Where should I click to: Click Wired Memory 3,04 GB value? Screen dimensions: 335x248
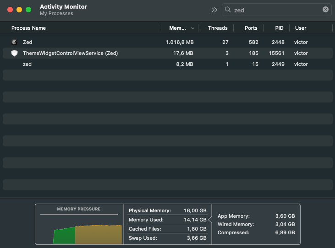[285, 224]
